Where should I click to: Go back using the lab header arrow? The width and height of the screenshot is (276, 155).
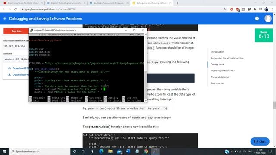click(5, 19)
